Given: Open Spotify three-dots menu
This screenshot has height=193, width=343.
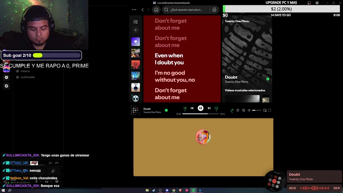Looking at the screenshot, I should coord(134,10).
